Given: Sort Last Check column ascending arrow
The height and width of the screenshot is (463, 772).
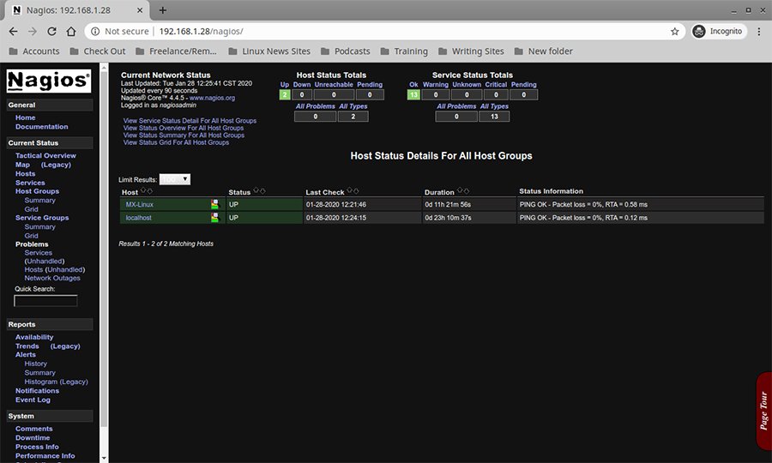Looking at the screenshot, I should tap(350, 191).
